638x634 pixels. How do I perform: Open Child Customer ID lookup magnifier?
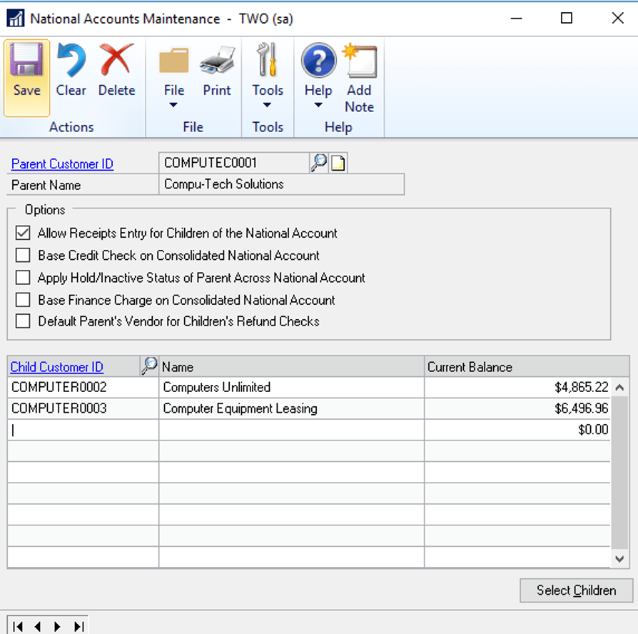click(x=148, y=367)
